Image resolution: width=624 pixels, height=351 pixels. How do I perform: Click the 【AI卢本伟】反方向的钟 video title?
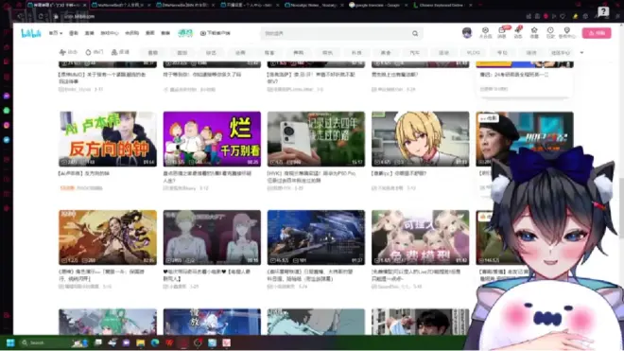point(84,174)
